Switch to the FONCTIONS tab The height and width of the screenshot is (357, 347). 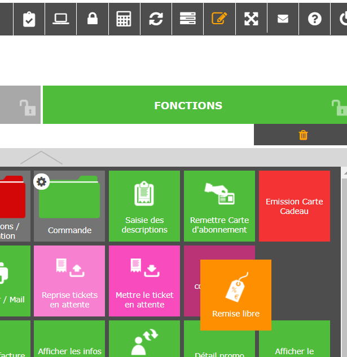click(188, 105)
